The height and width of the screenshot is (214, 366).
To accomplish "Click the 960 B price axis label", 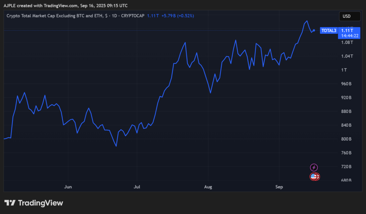I will [x=346, y=84].
